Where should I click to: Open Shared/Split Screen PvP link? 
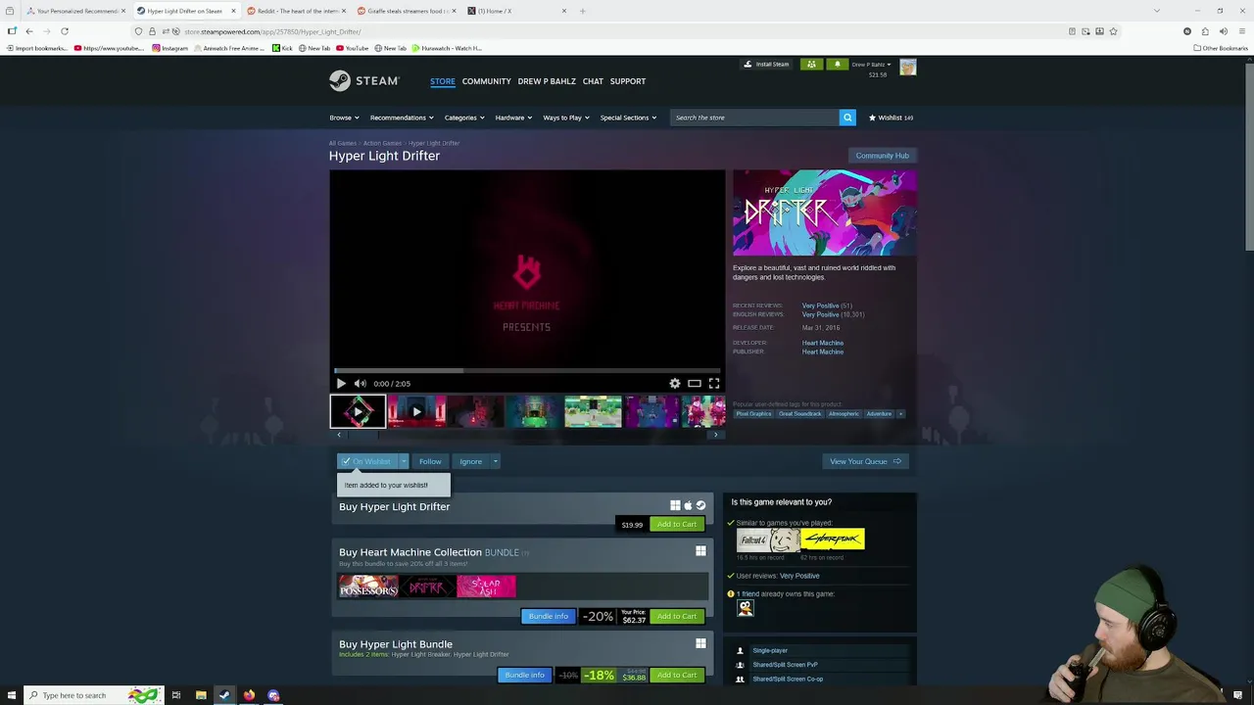(785, 665)
